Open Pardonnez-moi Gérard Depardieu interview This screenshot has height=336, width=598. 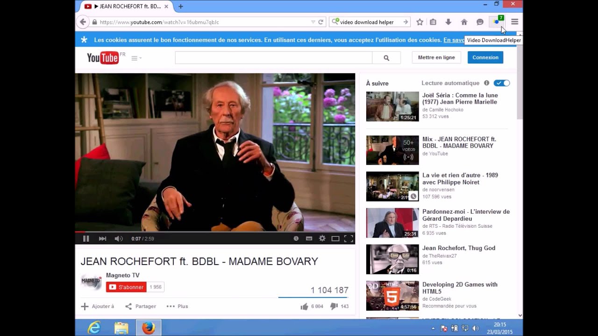point(466,215)
